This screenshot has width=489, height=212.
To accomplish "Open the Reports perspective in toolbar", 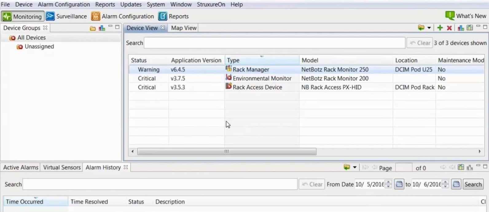I will click(174, 16).
